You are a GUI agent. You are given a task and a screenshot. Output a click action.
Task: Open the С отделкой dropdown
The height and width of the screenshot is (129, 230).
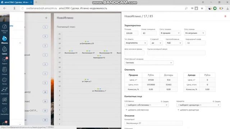(x=156, y=43)
